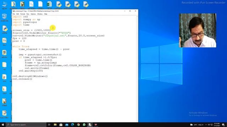
Task: Select the Excel file desktop icon
Action: pos(49,5)
